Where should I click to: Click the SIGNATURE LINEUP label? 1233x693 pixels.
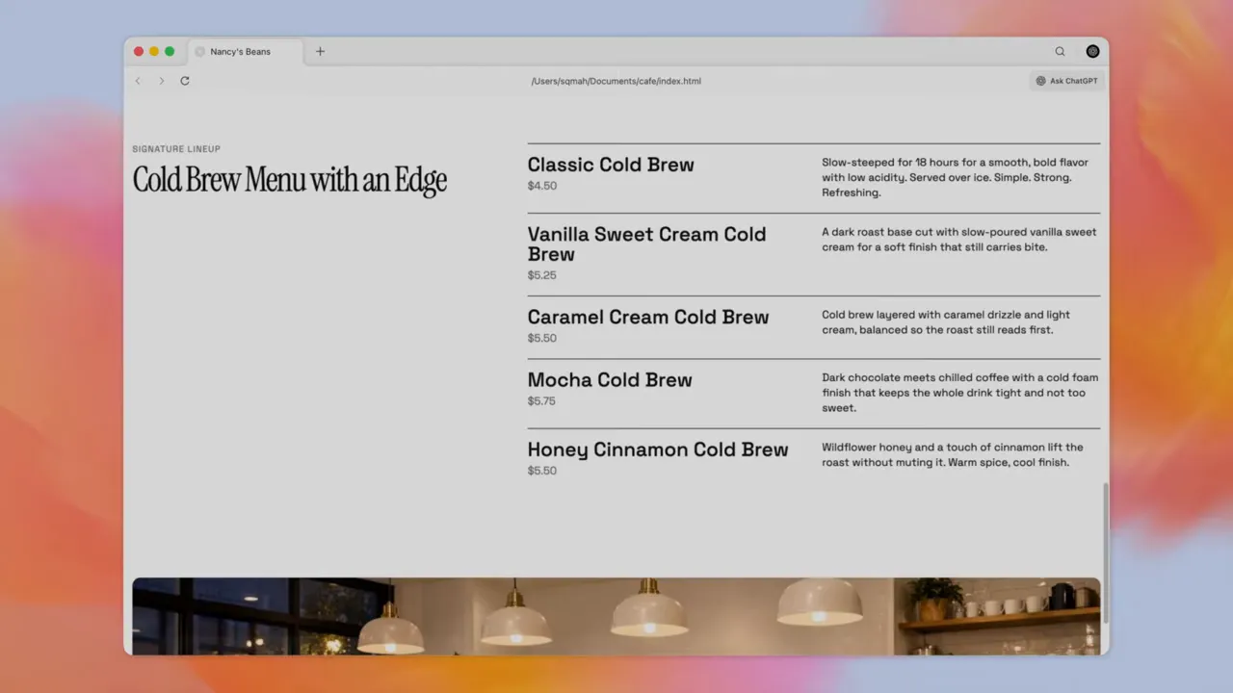(176, 149)
